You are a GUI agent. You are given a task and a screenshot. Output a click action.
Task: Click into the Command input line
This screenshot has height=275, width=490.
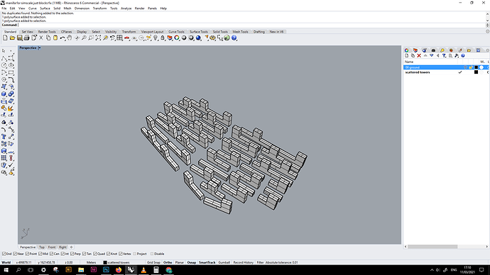click(251, 25)
